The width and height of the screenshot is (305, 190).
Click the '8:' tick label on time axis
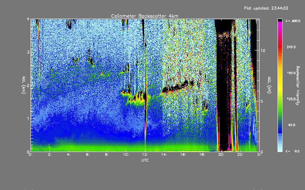(x=107, y=155)
